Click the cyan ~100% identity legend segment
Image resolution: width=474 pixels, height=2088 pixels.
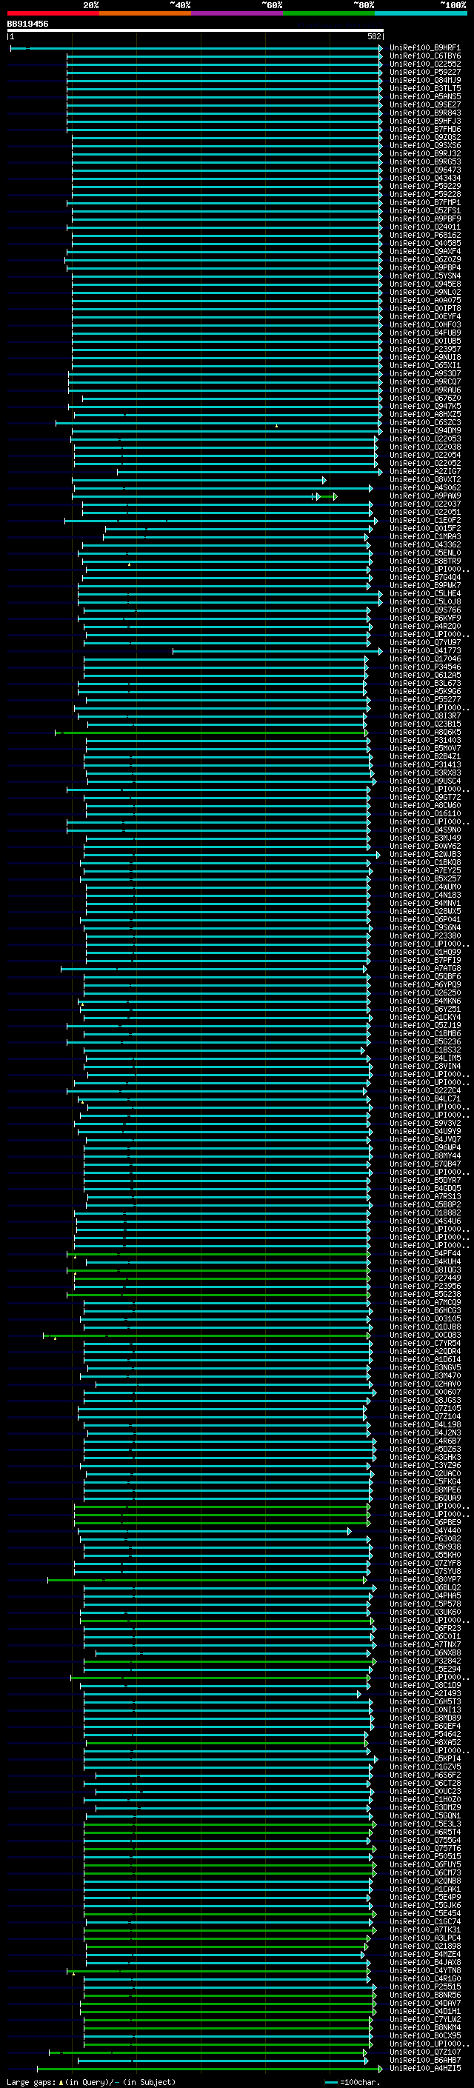[x=421, y=13]
